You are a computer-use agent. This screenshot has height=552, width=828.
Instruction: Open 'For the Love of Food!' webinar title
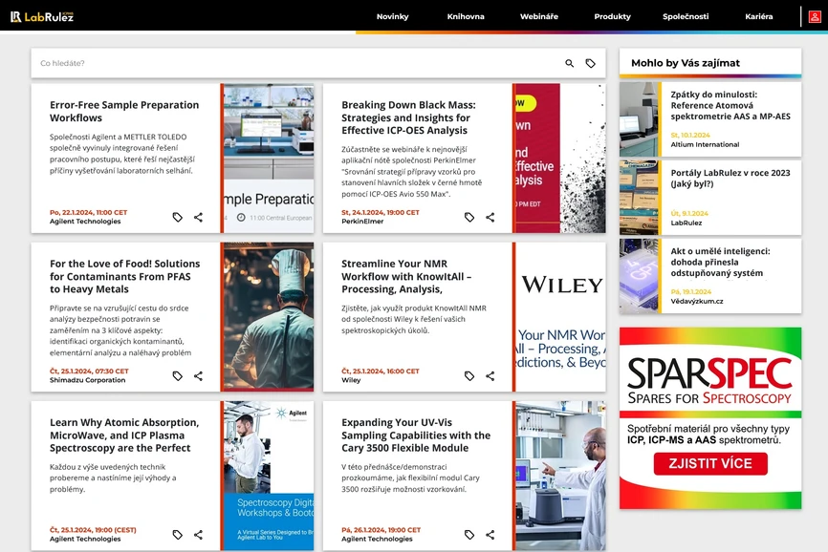point(124,276)
